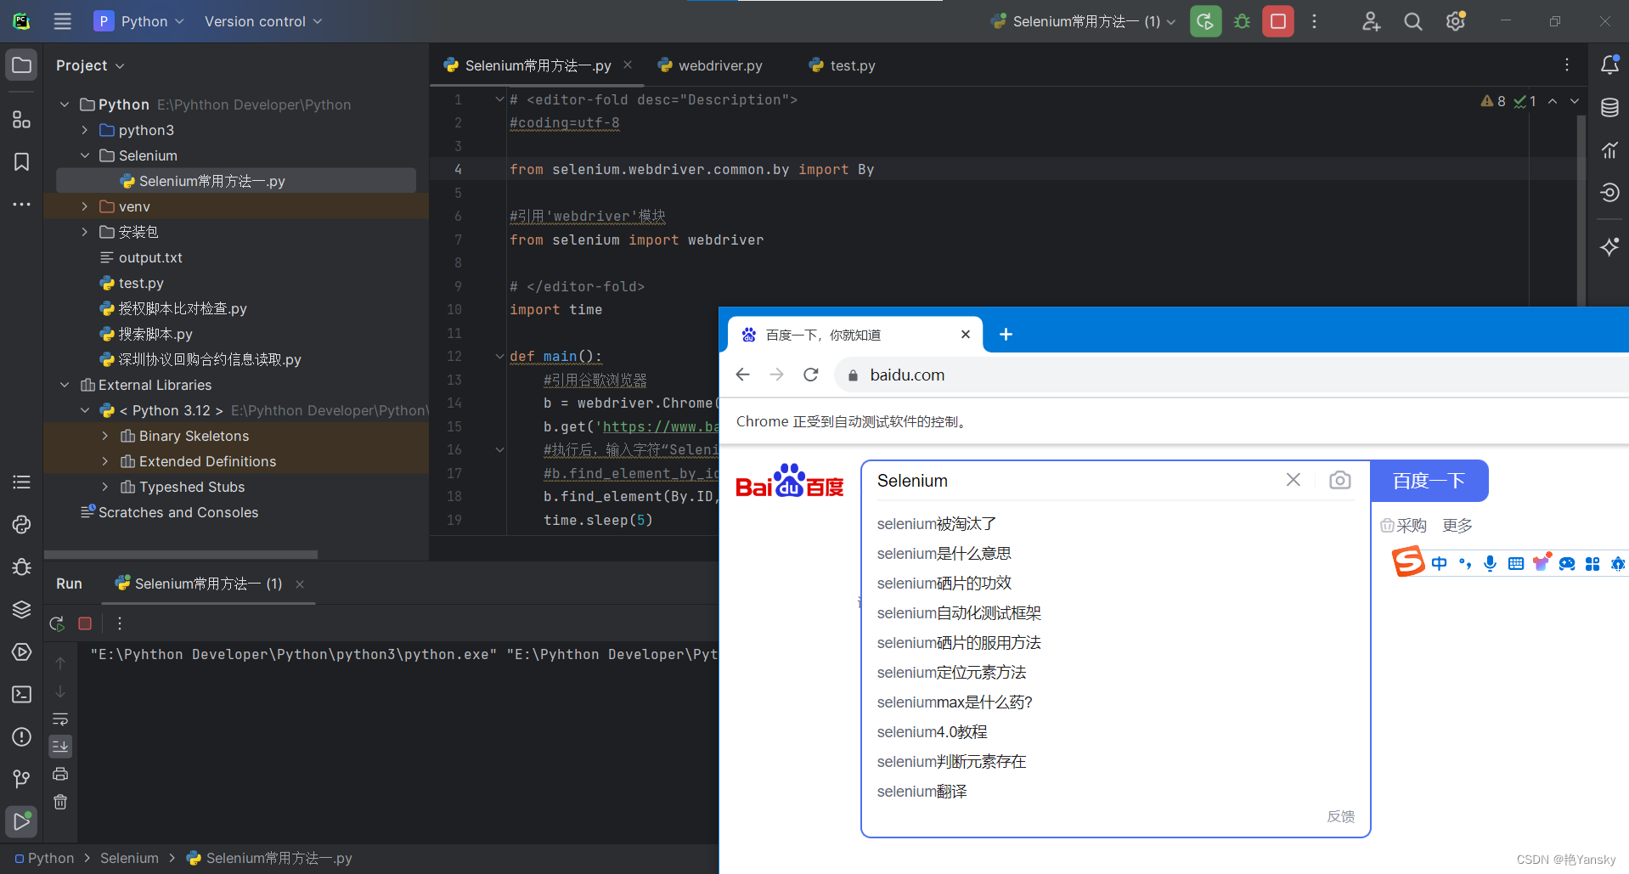Start debugging with the bug icon
1629x874 pixels.
click(1242, 21)
